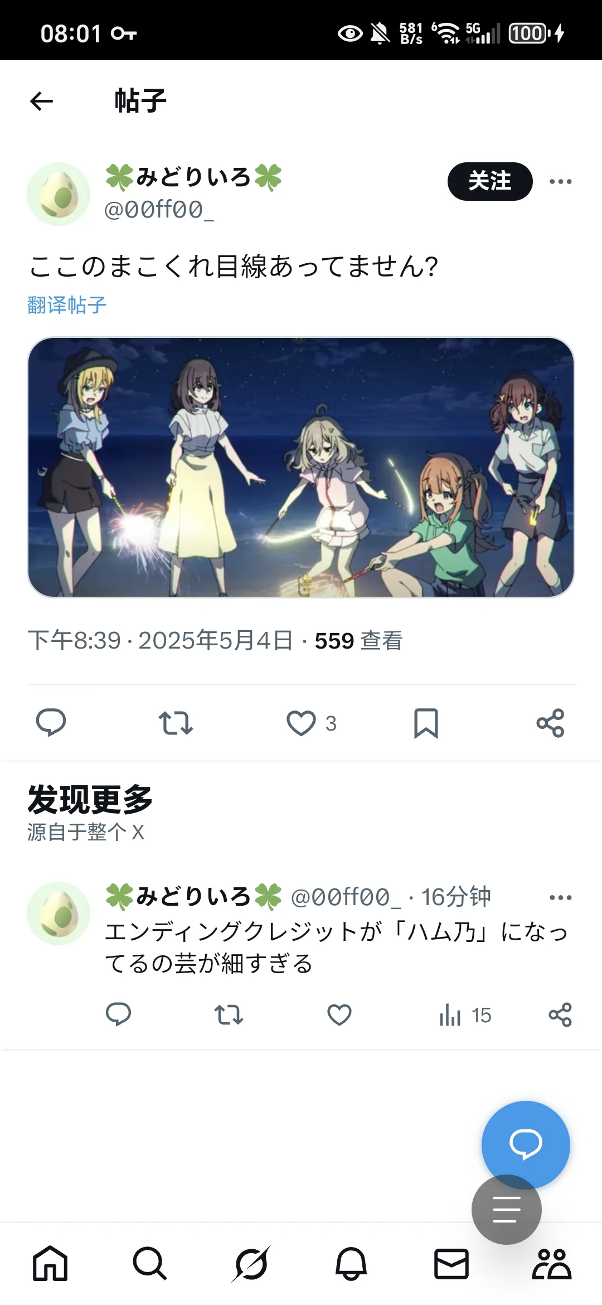
Task: Open Search tab in bottom navigation
Action: [150, 1263]
